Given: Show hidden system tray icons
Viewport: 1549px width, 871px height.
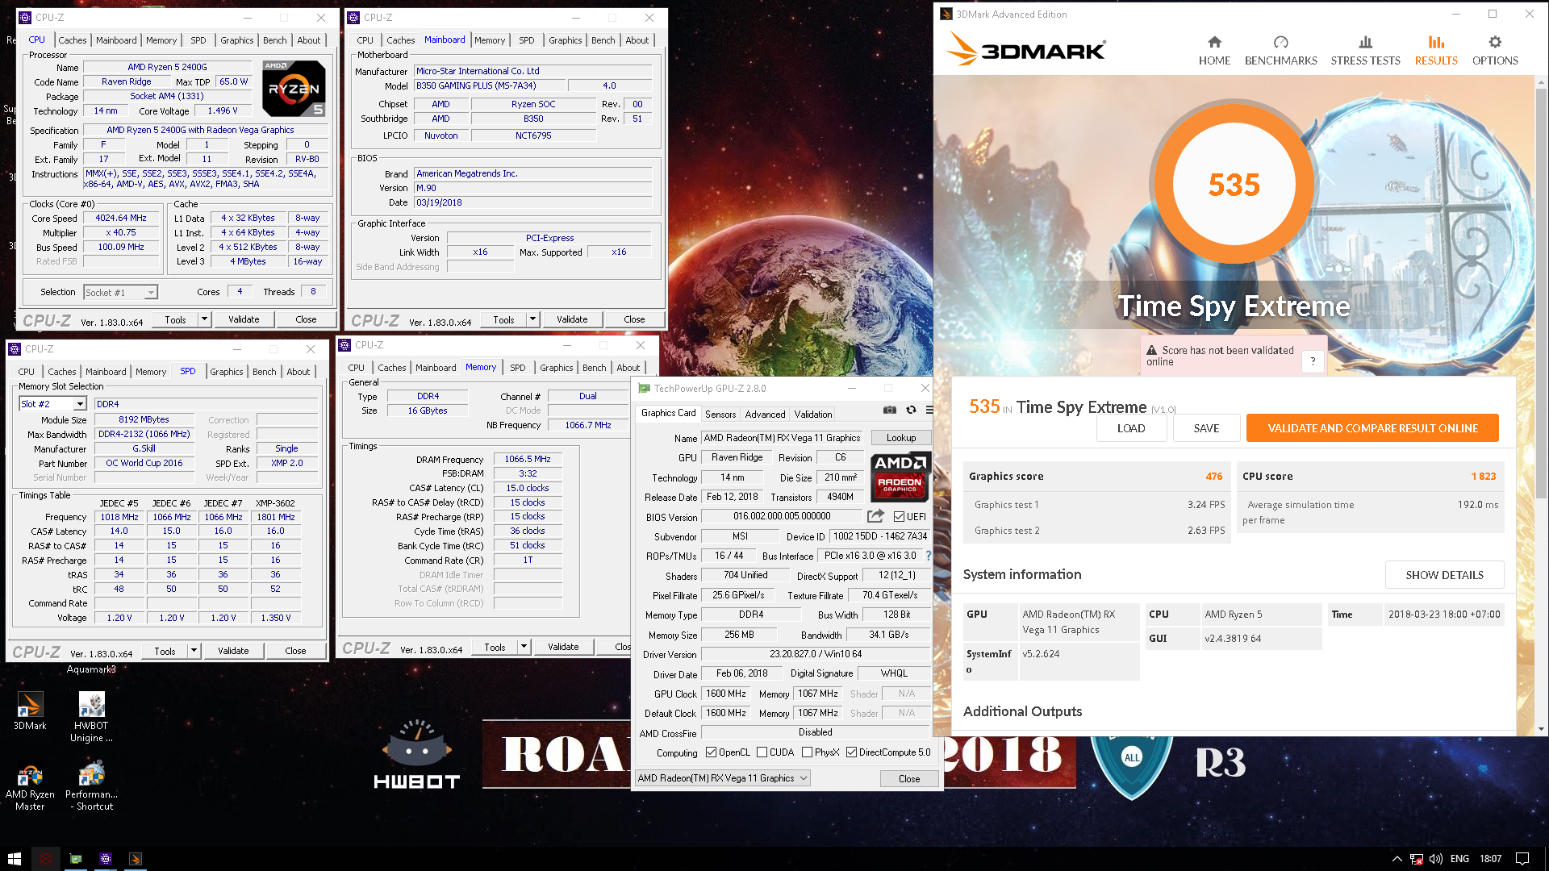Looking at the screenshot, I should [1397, 859].
